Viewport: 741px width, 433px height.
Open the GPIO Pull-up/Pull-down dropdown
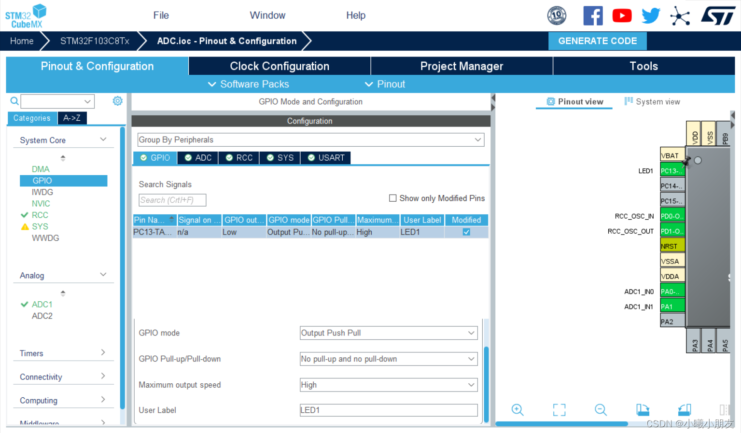tap(389, 359)
